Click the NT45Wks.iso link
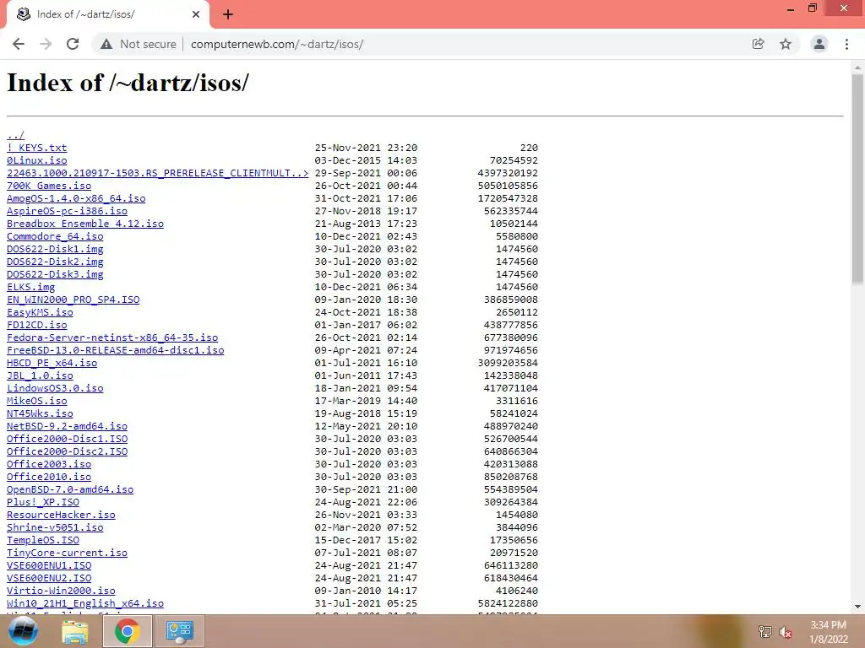This screenshot has width=865, height=648. pos(40,413)
